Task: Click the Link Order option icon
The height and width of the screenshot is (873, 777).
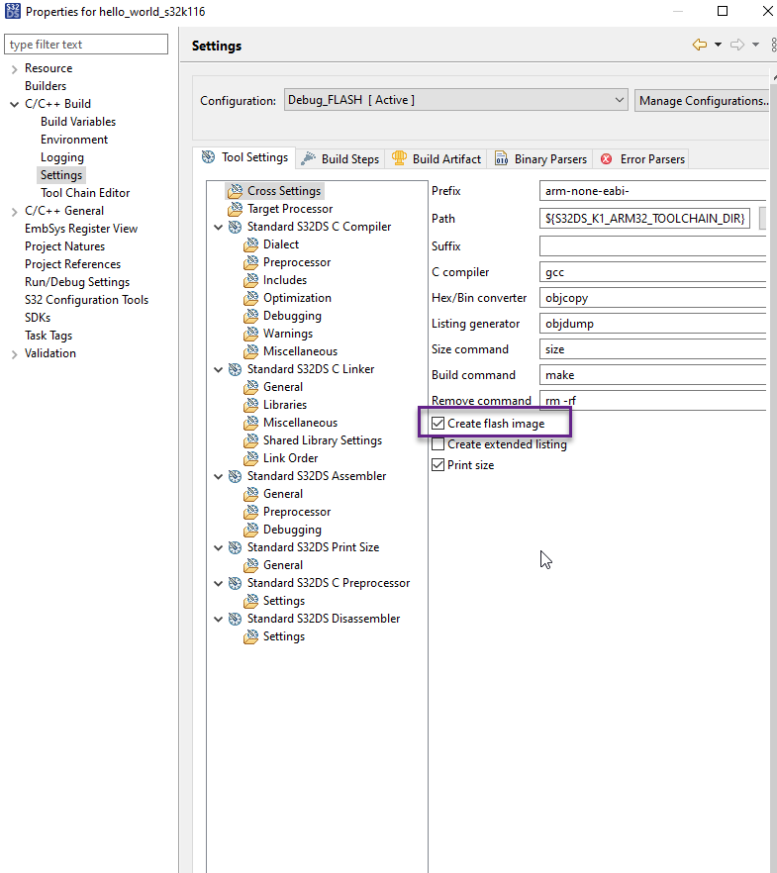Action: coord(251,458)
